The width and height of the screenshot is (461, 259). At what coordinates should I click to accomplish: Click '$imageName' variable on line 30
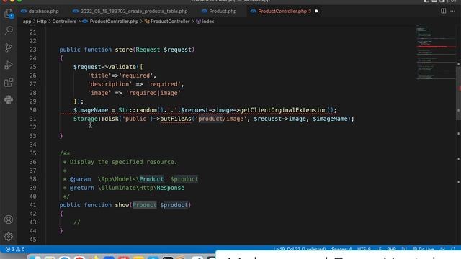tap(91, 110)
